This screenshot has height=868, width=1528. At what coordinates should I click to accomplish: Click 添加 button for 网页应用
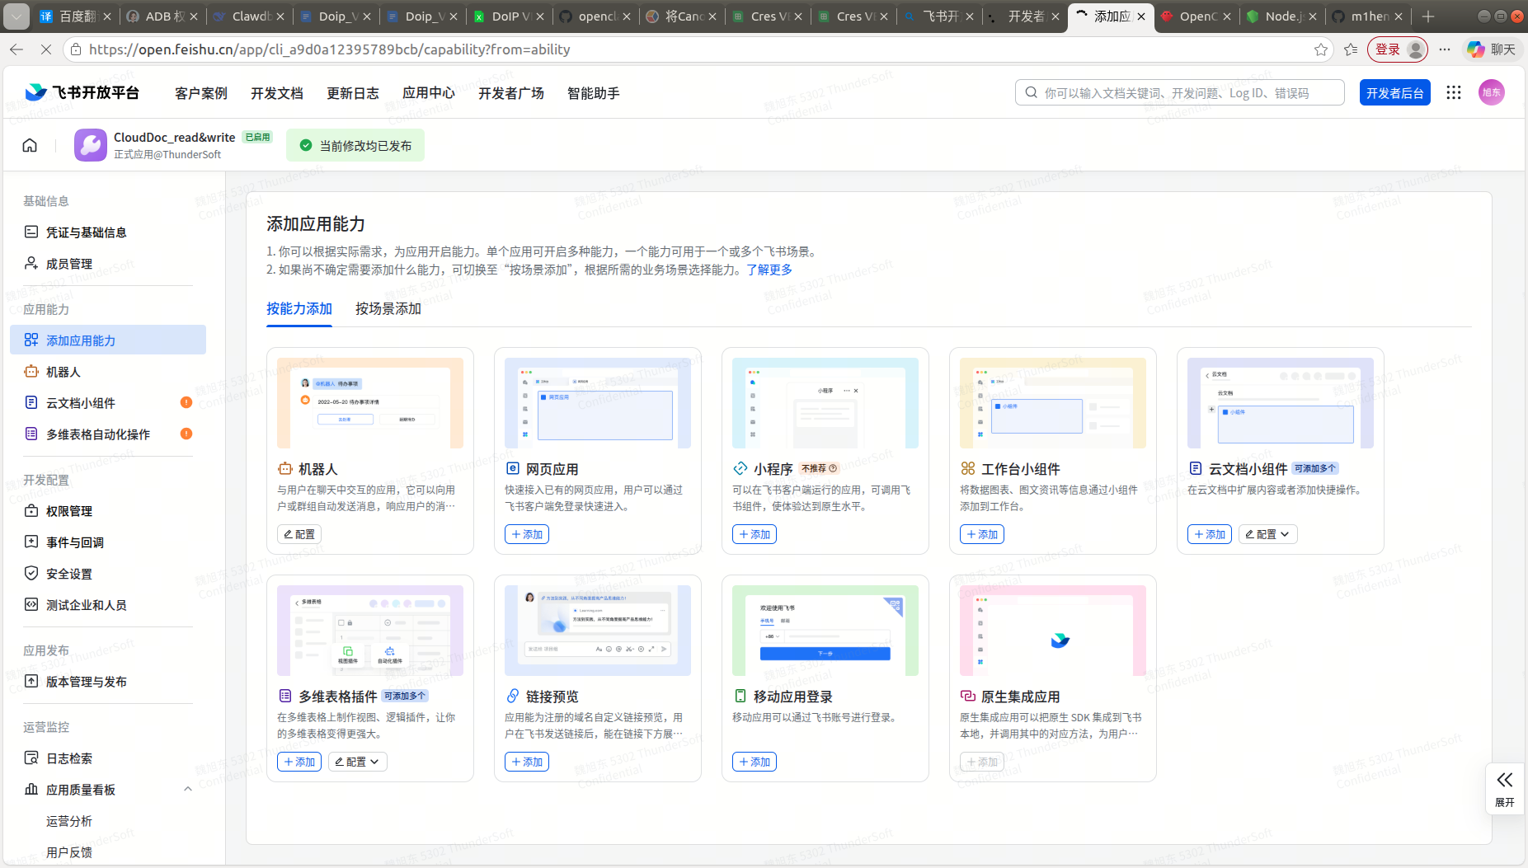coord(527,534)
